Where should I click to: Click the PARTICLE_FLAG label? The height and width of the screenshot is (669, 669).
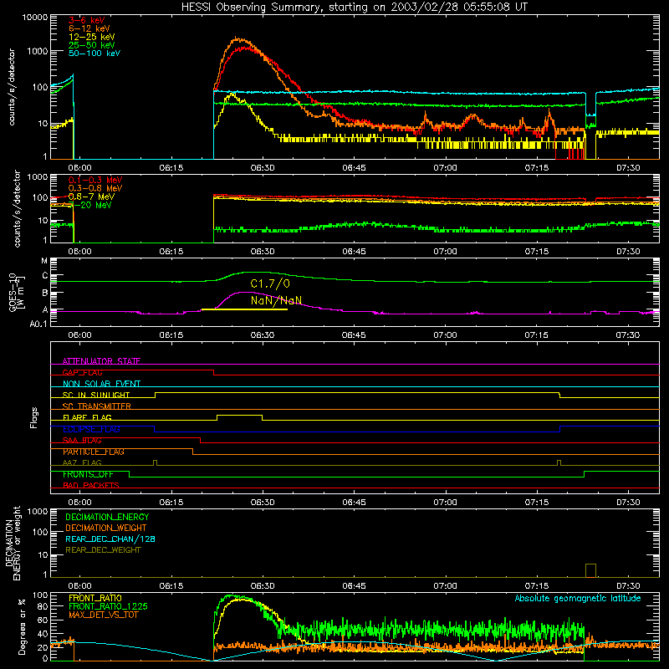pyautogui.click(x=94, y=452)
